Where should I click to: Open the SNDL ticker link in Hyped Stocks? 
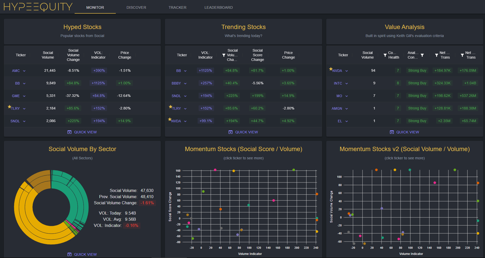coord(15,121)
